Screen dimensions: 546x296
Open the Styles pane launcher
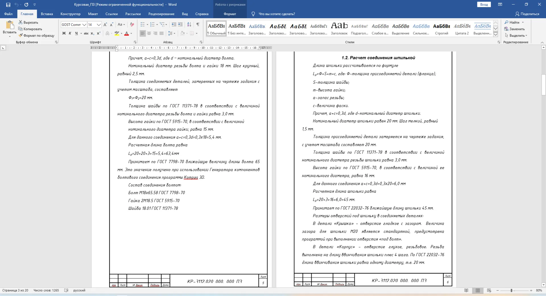pyautogui.click(x=499, y=42)
